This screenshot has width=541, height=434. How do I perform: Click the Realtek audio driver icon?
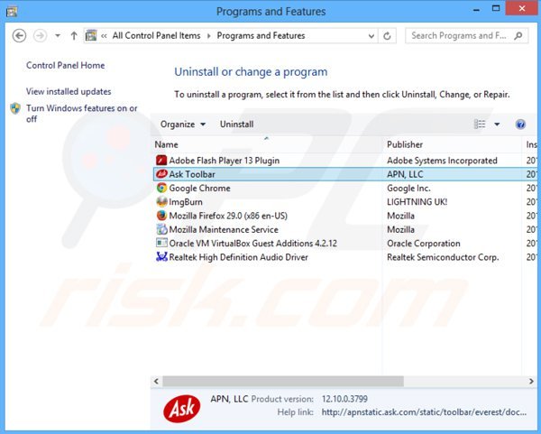161,257
